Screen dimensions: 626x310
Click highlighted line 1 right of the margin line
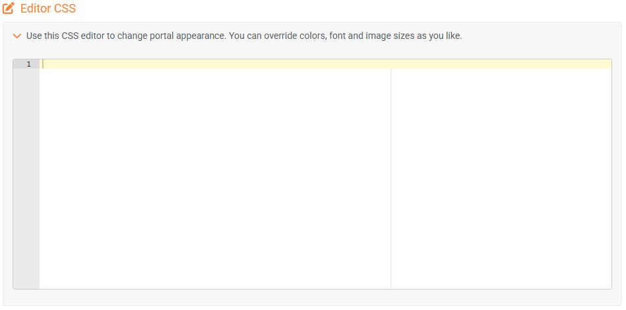click(x=501, y=64)
